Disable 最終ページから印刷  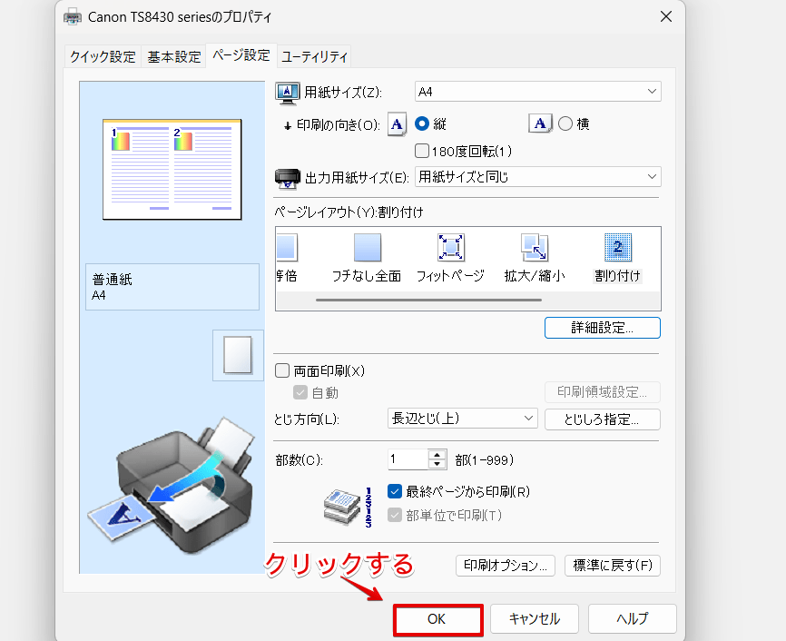point(395,491)
